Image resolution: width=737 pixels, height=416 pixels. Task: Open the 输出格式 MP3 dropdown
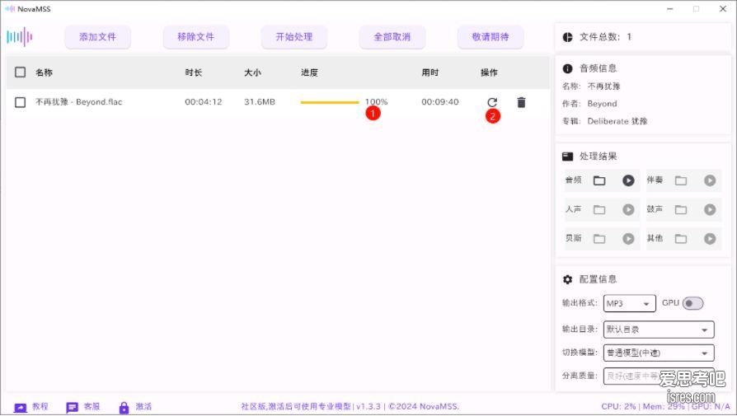629,303
